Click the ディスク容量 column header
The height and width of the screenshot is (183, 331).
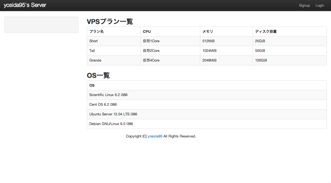(266, 31)
